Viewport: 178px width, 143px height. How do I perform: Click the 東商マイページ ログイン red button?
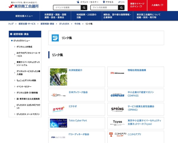click(137, 5)
